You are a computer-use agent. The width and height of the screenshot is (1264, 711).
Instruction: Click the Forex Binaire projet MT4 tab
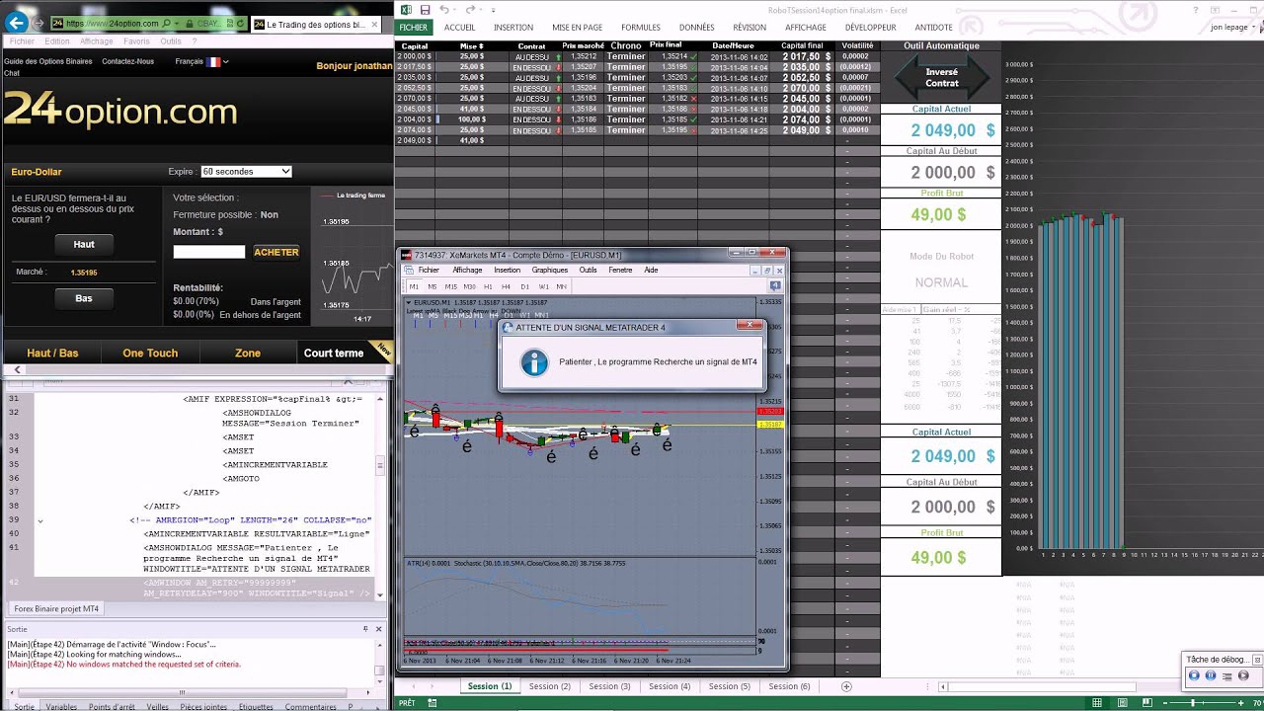click(56, 609)
